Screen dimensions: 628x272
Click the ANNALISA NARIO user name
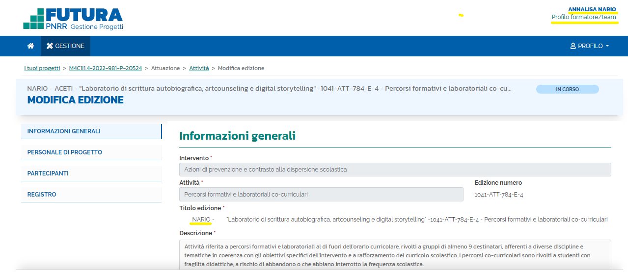point(592,9)
